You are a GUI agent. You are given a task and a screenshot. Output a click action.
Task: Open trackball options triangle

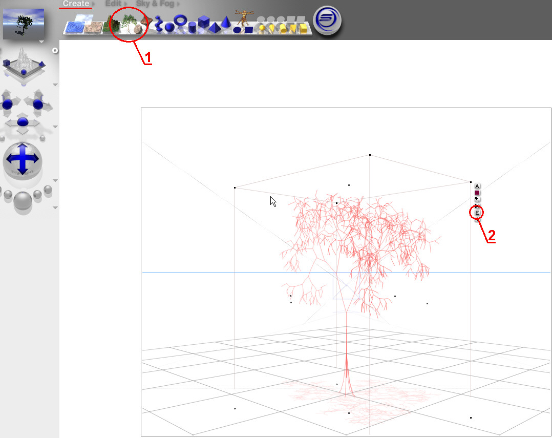click(x=55, y=181)
